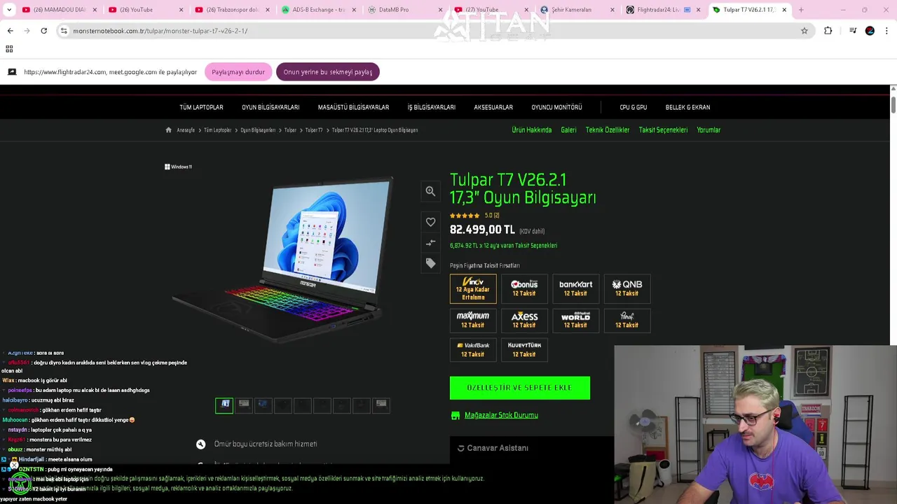
Task: Open a new browser tab
Action: coord(801,10)
